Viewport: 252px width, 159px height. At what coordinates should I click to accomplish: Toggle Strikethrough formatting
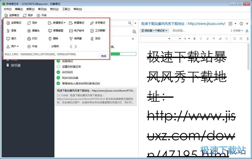coord(214,39)
